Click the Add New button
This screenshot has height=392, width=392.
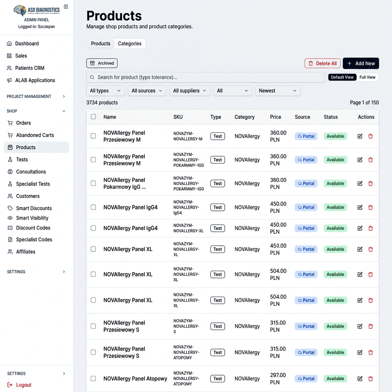[x=361, y=64]
